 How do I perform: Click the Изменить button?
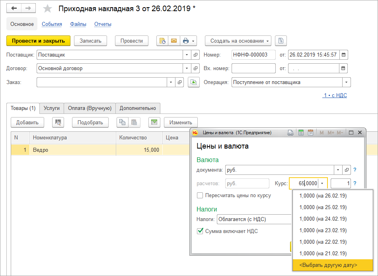pos(181,122)
